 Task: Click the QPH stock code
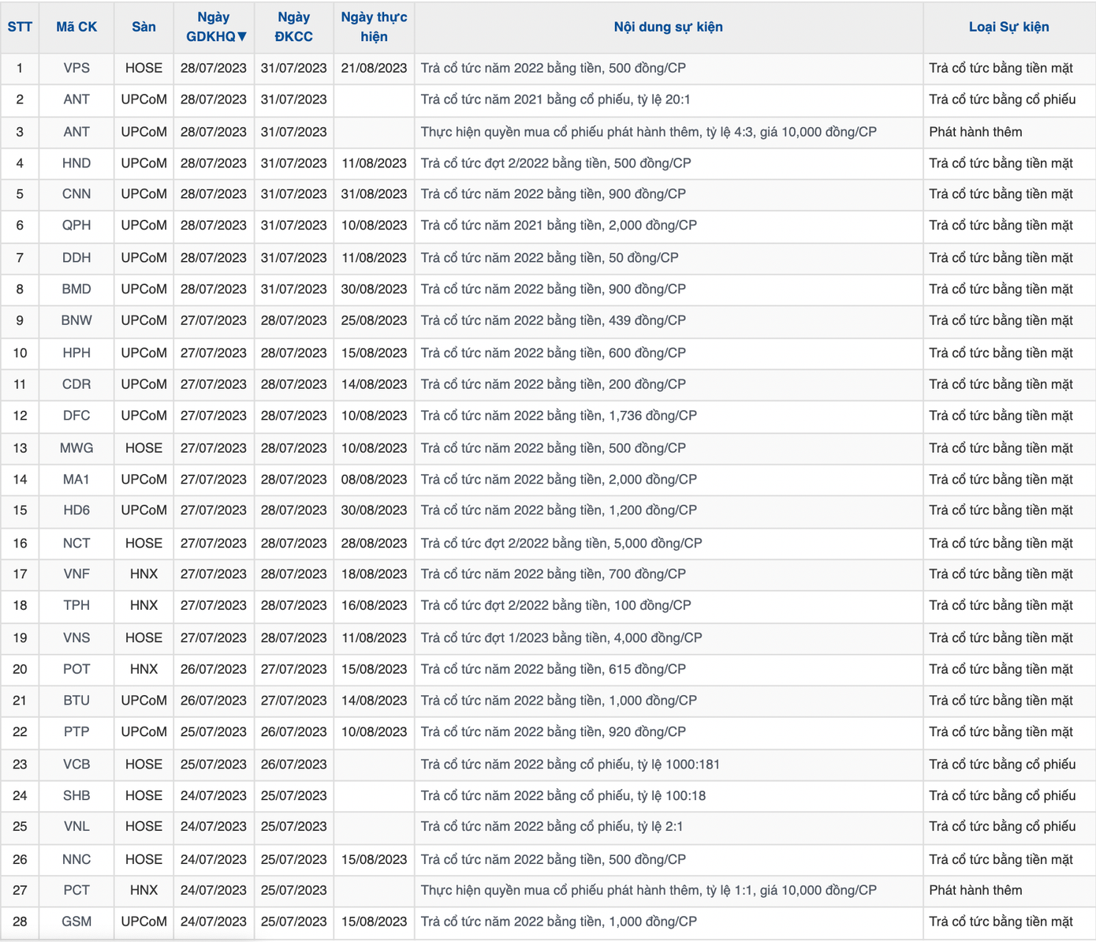[76, 226]
